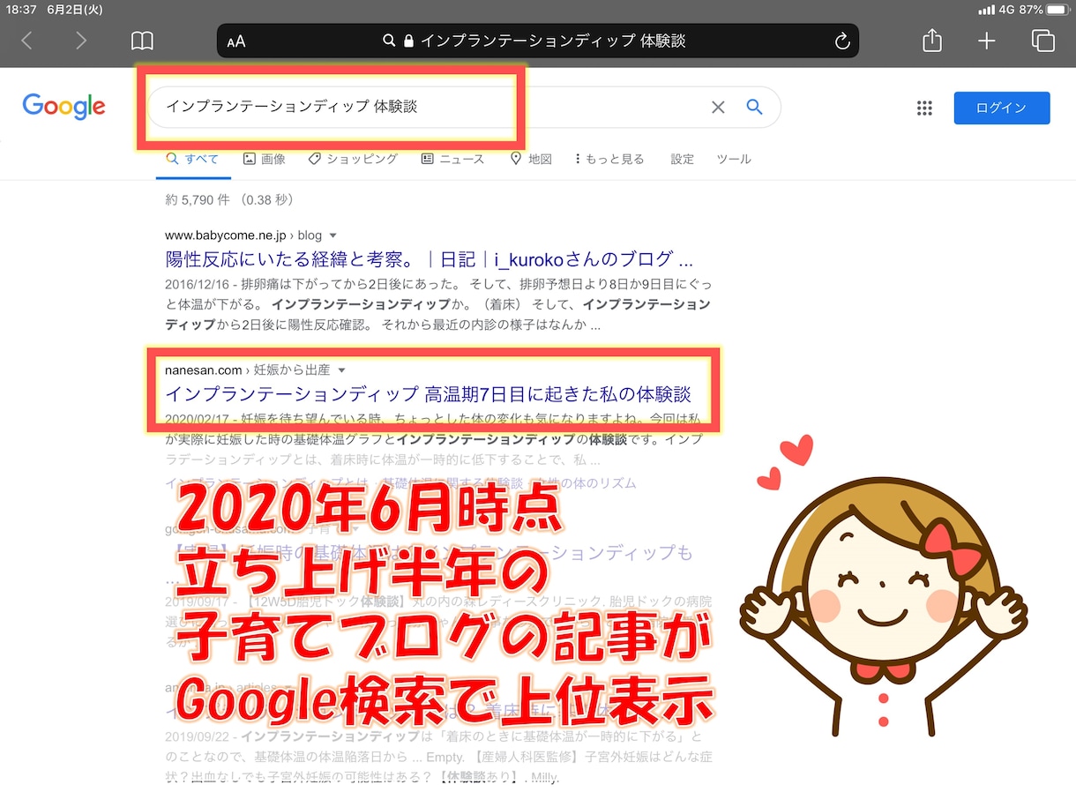Go forward with Safari forward arrow
Viewport: 1076px width, 807px height.
(81, 41)
